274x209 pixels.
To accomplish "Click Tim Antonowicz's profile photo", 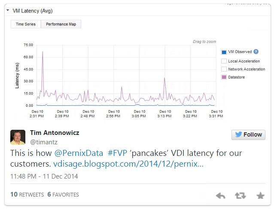I will [18, 137].
